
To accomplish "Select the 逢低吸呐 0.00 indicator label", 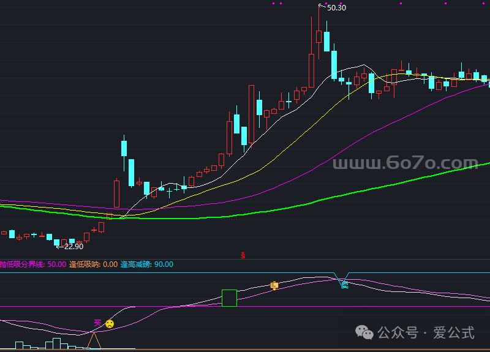I will click(93, 264).
